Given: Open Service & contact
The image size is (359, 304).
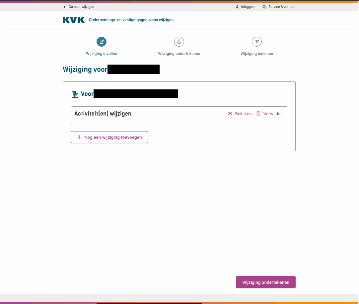Looking at the screenshot, I should (282, 7).
